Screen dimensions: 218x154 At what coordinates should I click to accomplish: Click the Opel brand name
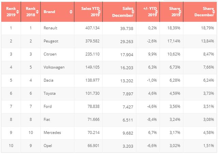(x=48, y=145)
